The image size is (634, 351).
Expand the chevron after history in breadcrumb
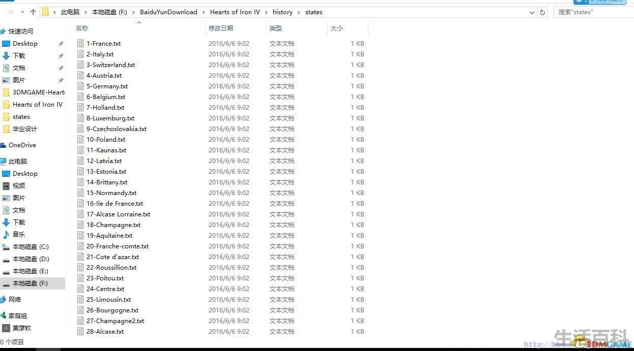point(299,12)
